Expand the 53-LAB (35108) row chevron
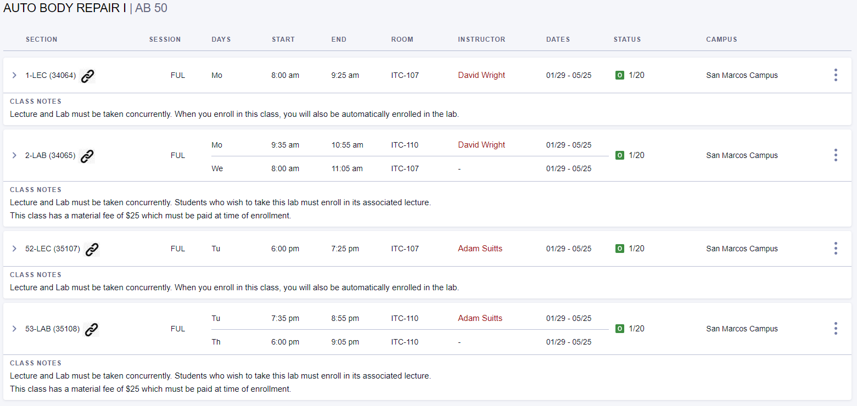The width and height of the screenshot is (857, 406). click(x=14, y=329)
